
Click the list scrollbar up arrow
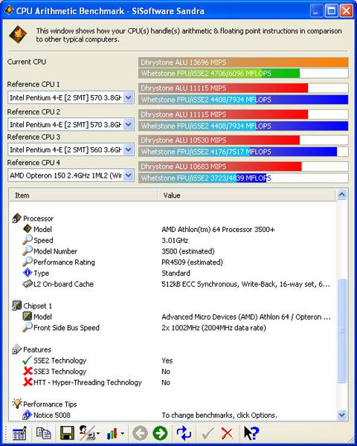[x=342, y=195]
